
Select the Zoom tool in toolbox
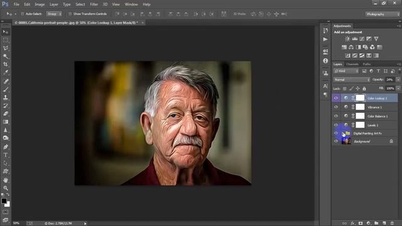point(6,188)
